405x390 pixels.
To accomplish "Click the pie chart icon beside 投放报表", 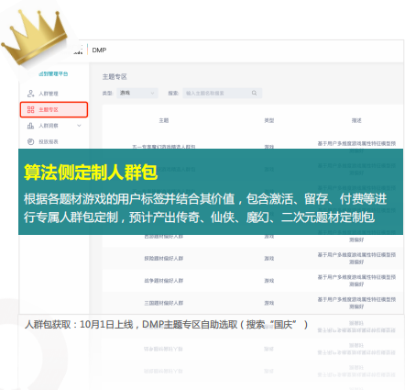I will (x=30, y=141).
